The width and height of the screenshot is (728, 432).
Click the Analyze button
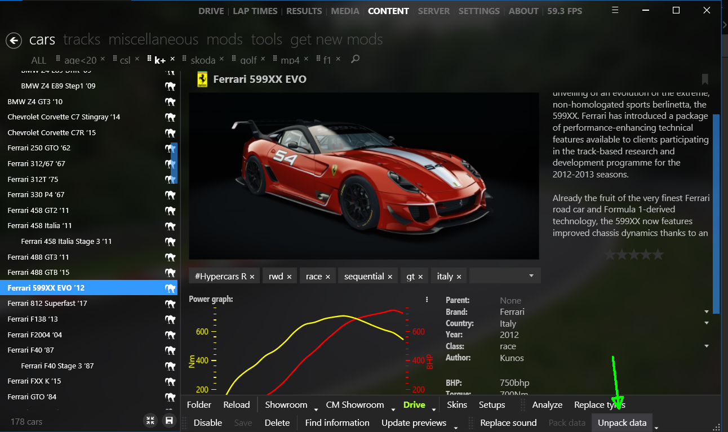(547, 404)
